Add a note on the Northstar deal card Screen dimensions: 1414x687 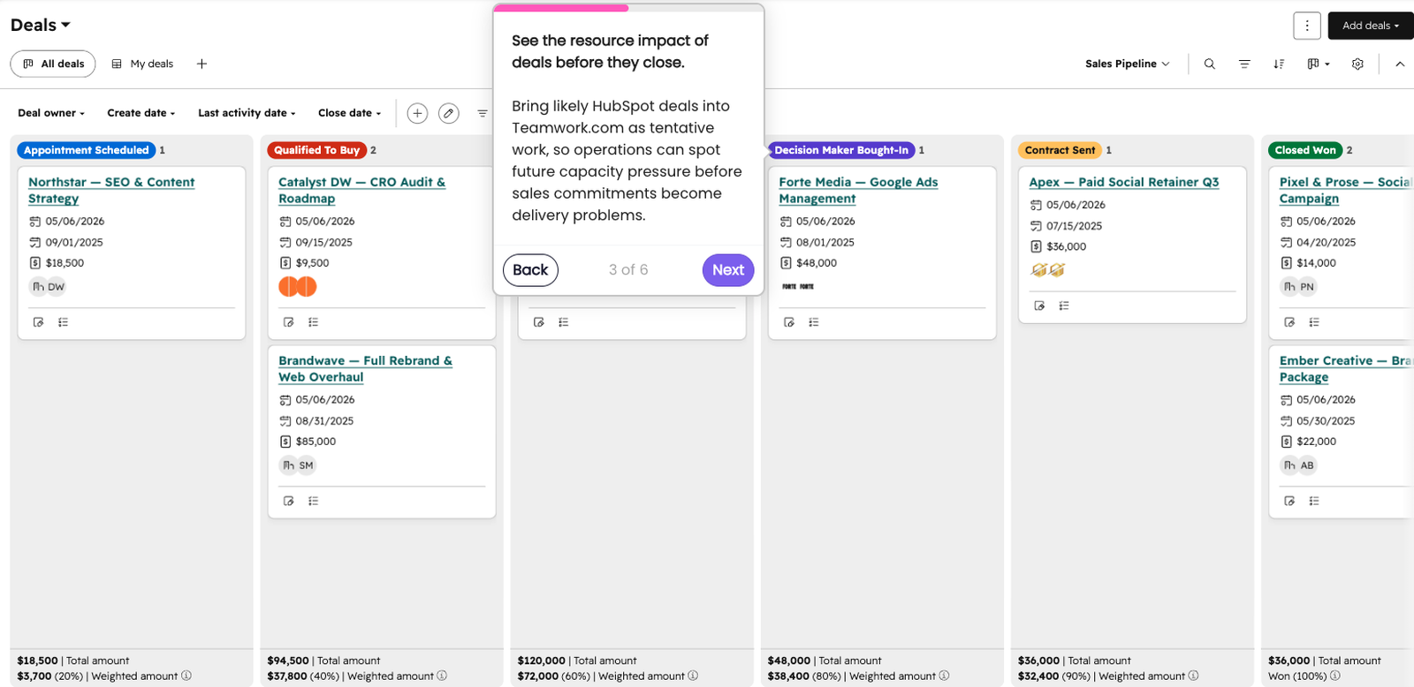38,322
